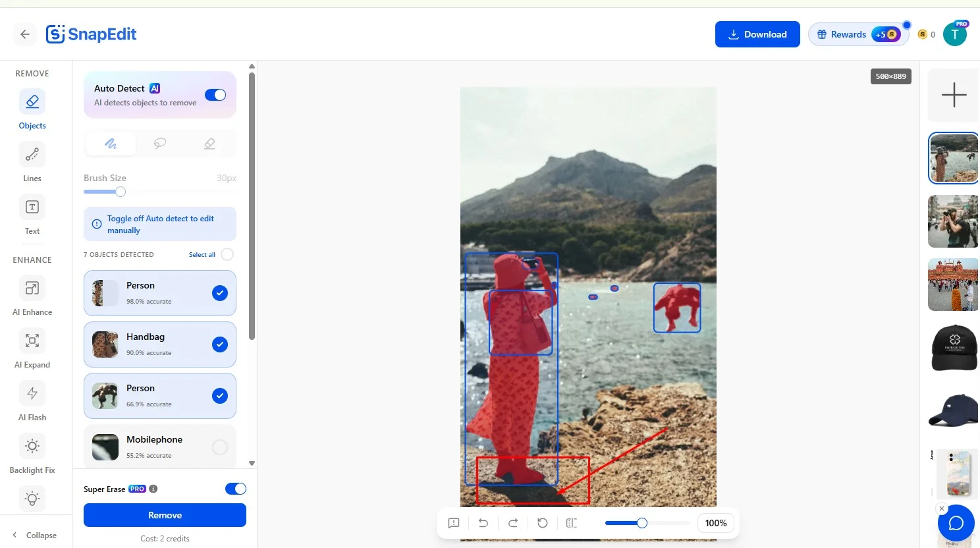980x548 pixels.
Task: Adjust the zoom level slider
Action: [642, 523]
